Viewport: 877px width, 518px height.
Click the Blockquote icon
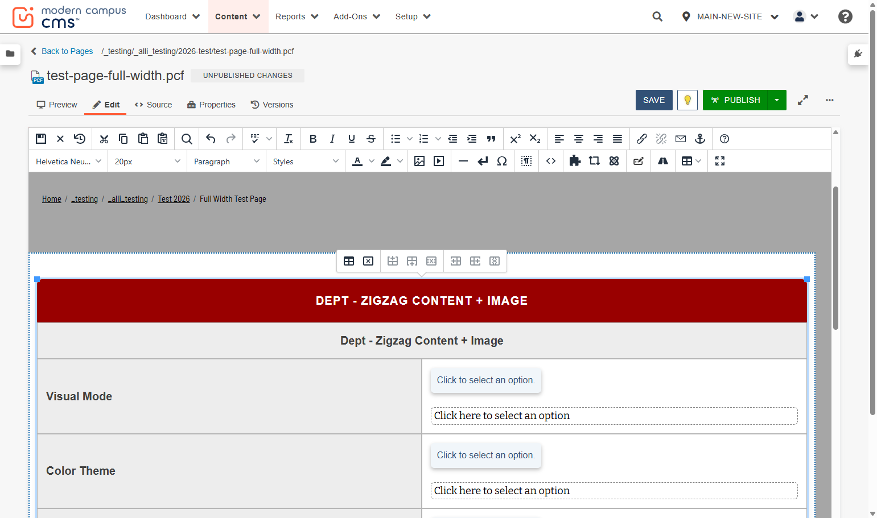click(491, 139)
